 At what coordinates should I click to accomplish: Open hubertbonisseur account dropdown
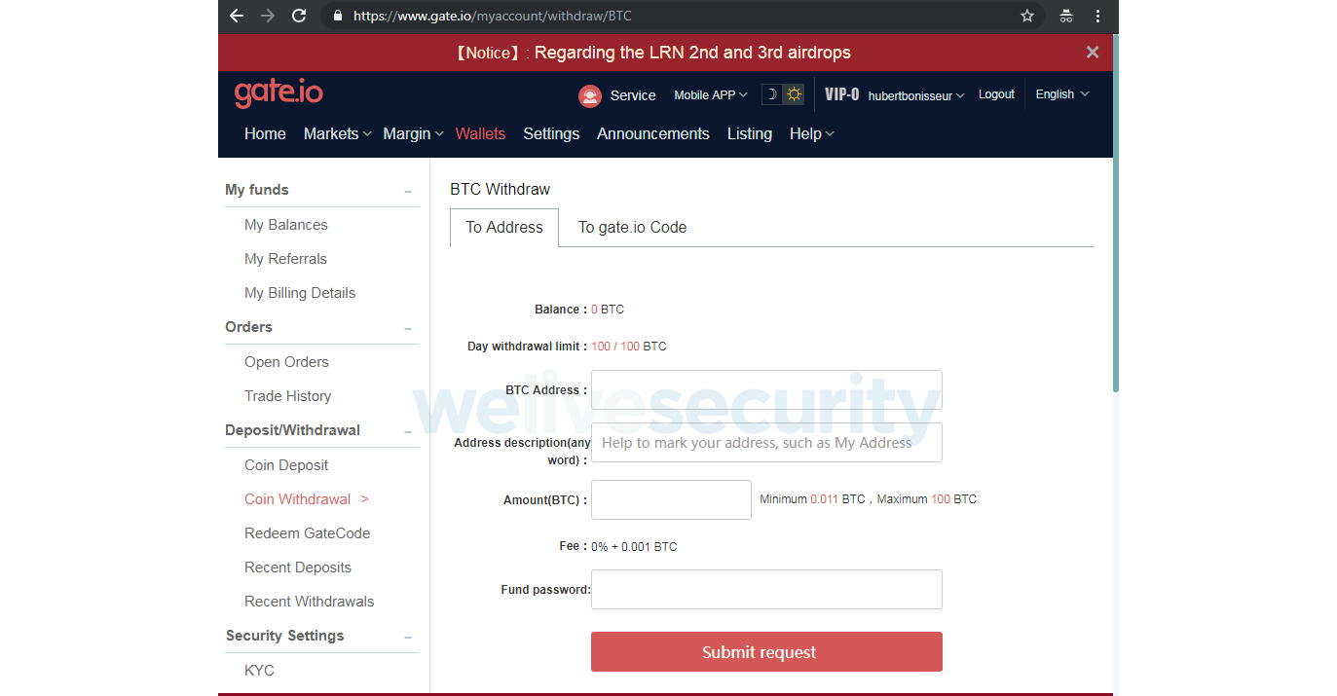tap(916, 95)
